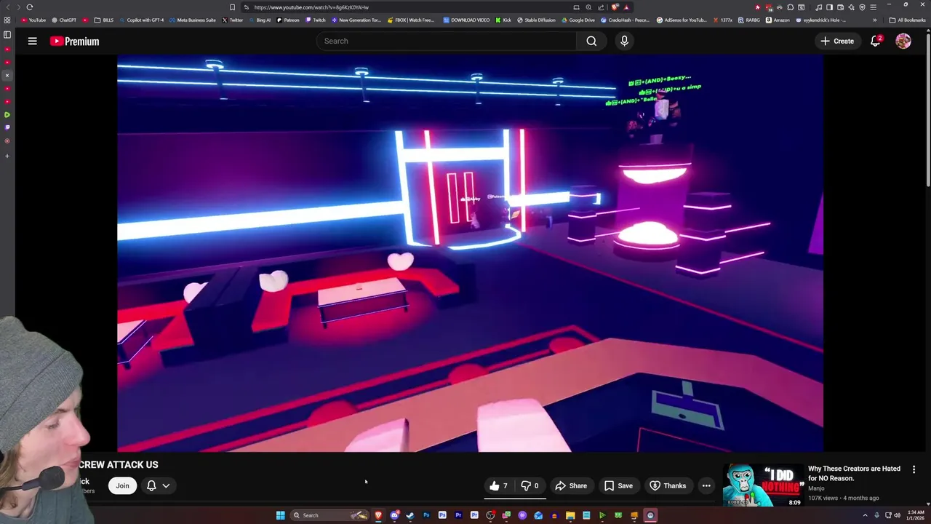Reload the page in browser
931x524 pixels.
click(x=29, y=7)
